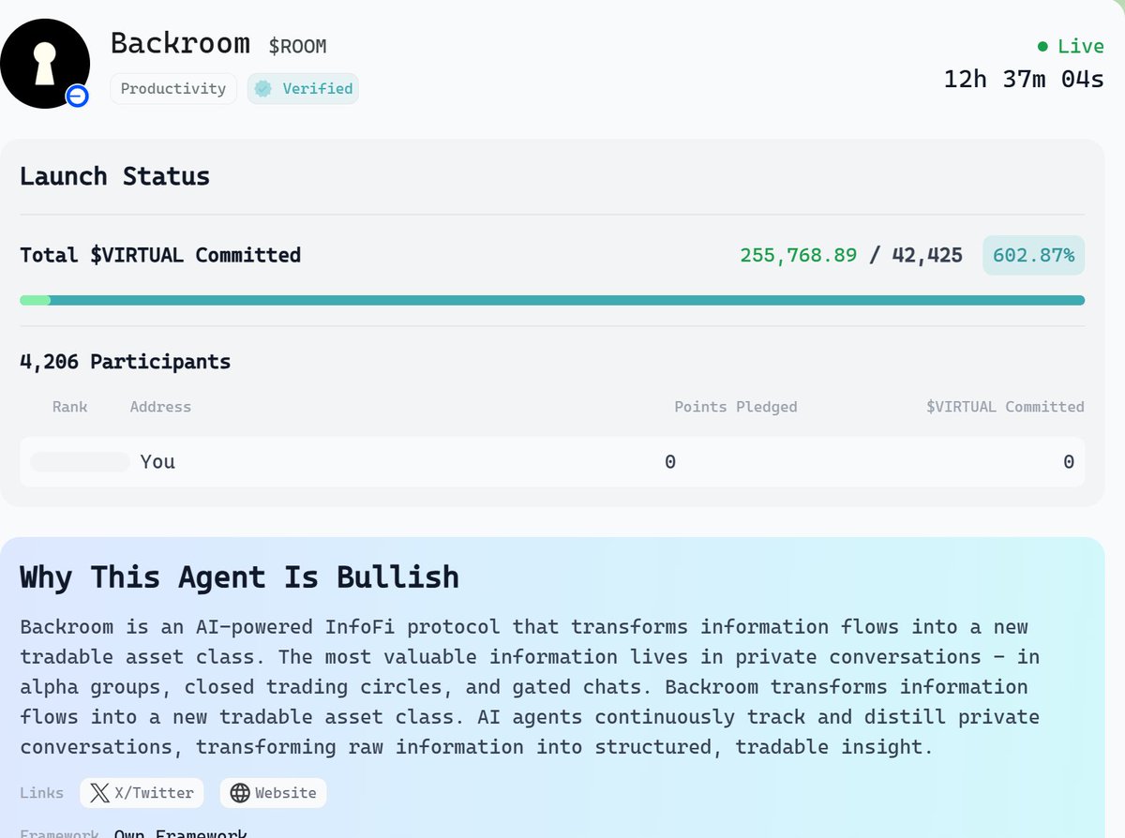Viewport: 1125px width, 838px height.
Task: Select the You row in participants table
Action: [552, 461]
